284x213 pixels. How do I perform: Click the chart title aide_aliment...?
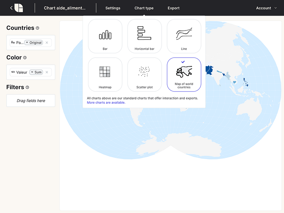65,8
